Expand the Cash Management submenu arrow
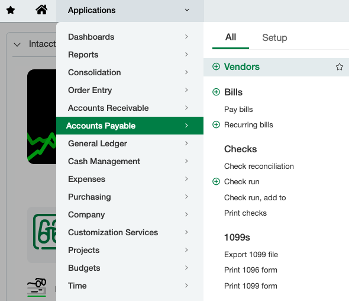 (x=186, y=161)
